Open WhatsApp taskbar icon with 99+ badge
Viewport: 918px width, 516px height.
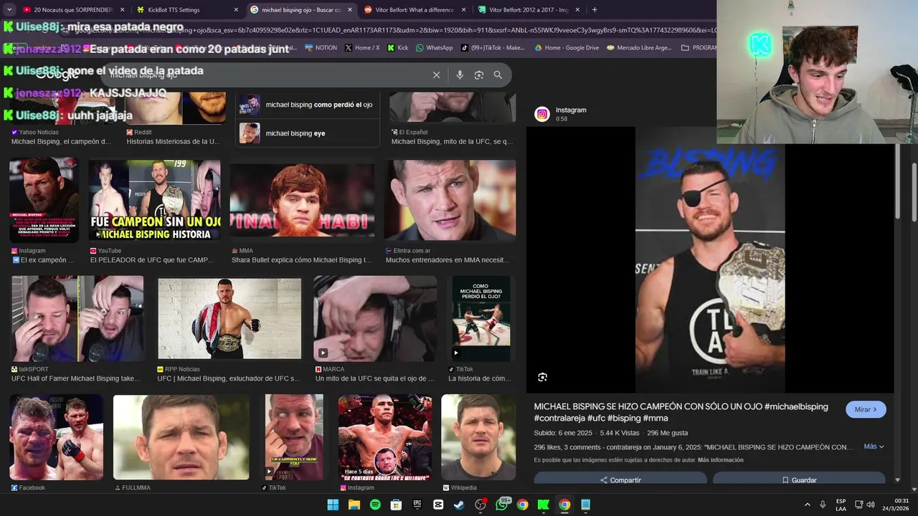point(502,505)
